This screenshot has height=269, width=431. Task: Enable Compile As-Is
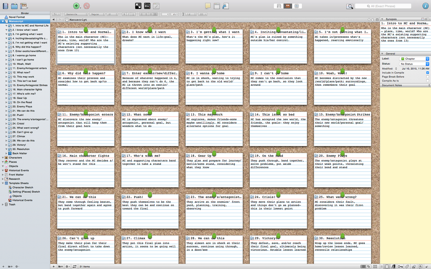pos(428,81)
